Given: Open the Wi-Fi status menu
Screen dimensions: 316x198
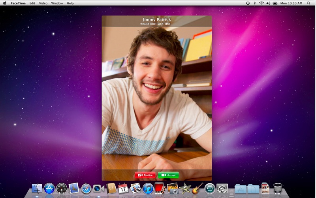Looking at the screenshot, I should pyautogui.click(x=261, y=3).
